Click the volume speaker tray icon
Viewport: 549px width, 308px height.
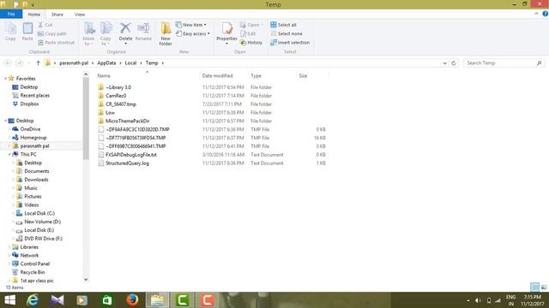pos(479,300)
